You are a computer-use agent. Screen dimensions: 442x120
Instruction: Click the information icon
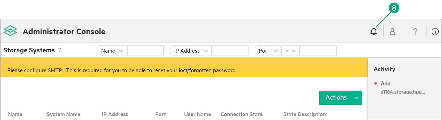tap(435, 31)
